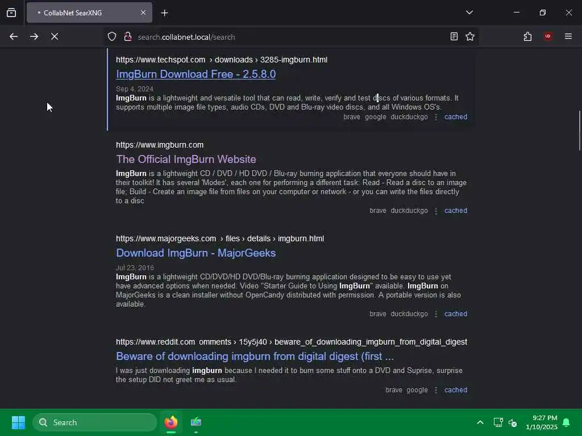Click the page vertical scrollbar thumb
582x436 pixels.
pos(579,131)
